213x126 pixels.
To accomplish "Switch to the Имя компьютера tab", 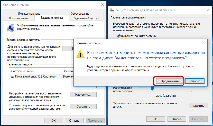I will coord(29,14).
